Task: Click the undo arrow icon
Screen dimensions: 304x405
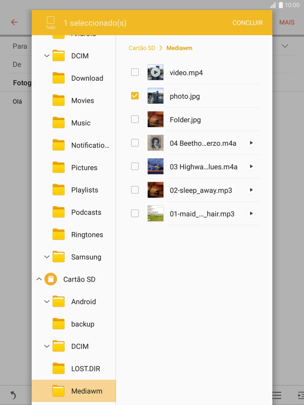Action: pyautogui.click(x=13, y=395)
